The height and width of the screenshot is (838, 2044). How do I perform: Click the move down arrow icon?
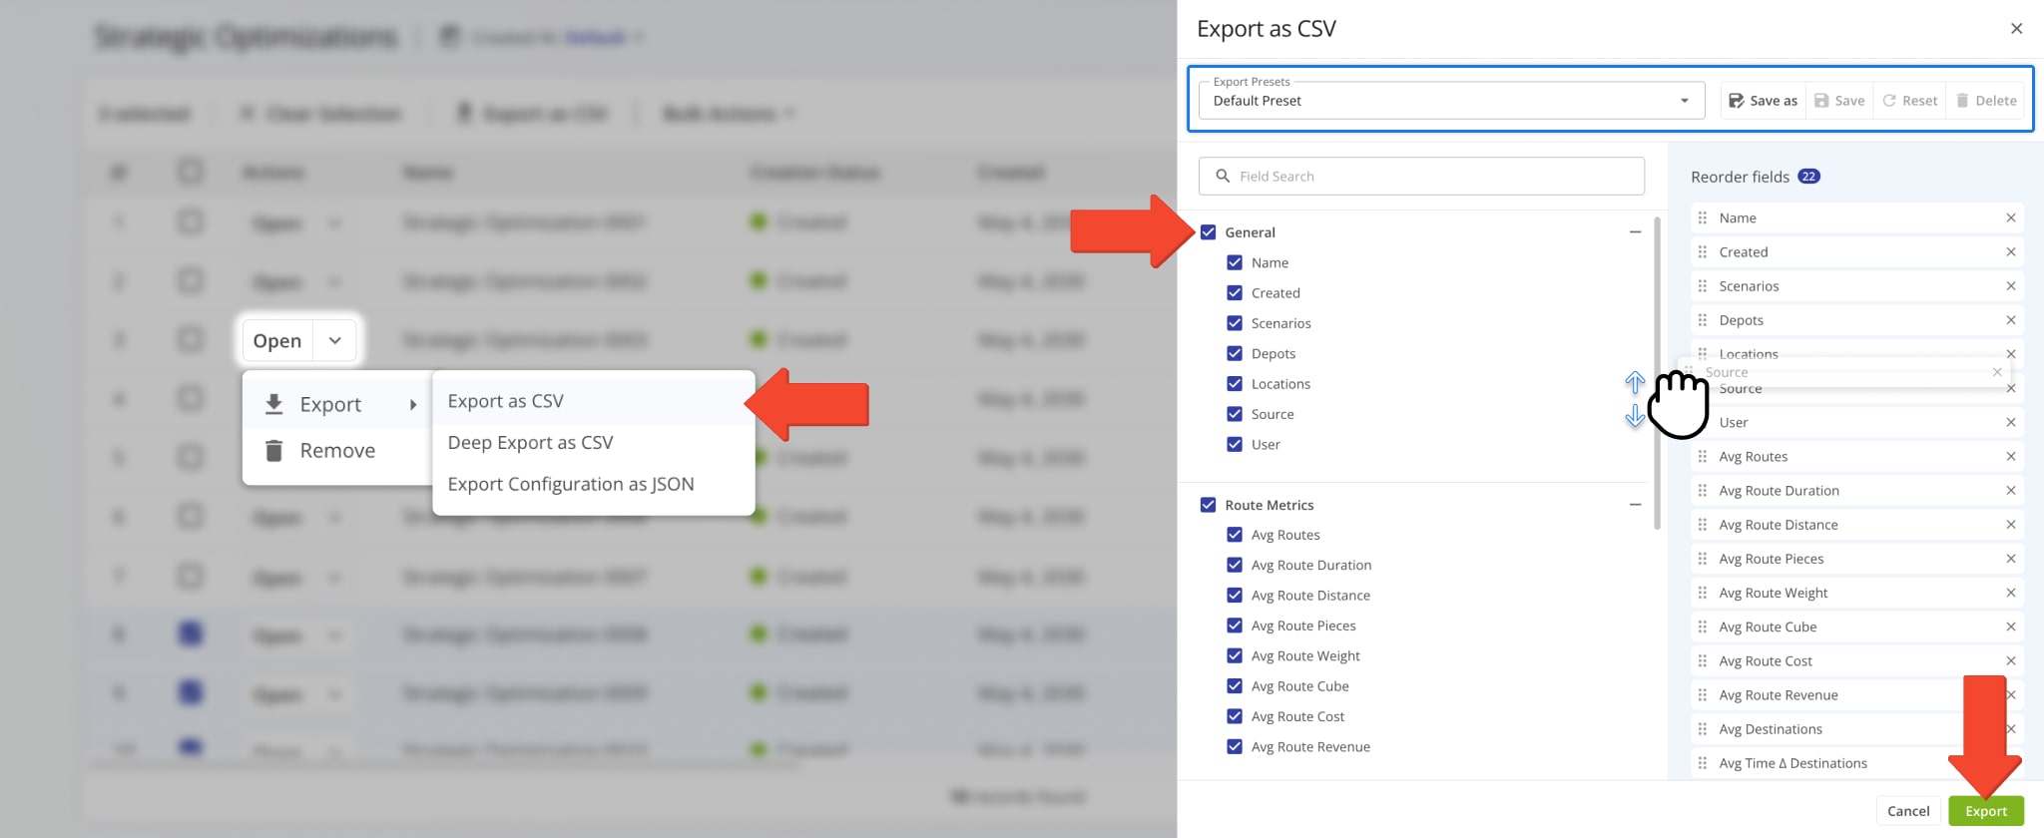pos(1634,416)
